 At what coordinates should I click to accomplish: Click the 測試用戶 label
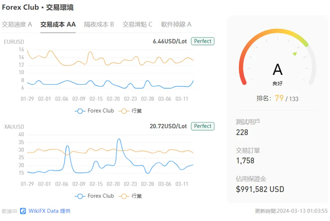248,122
